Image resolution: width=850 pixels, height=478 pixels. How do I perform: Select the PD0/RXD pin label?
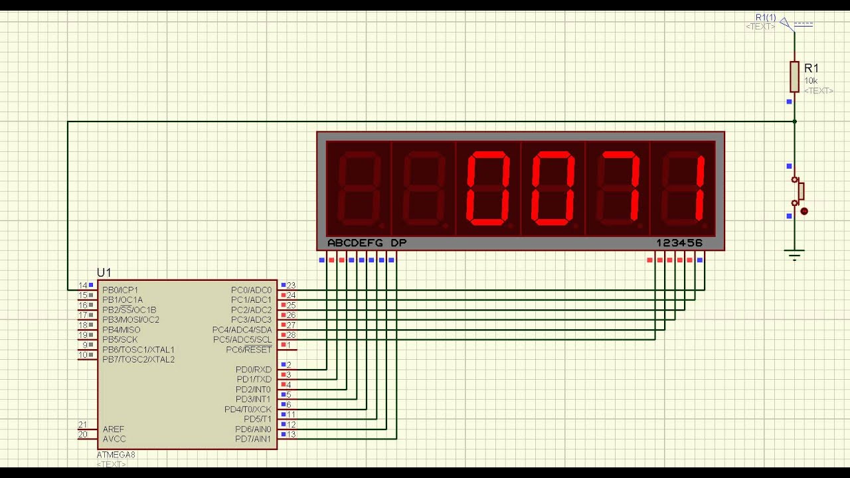click(254, 370)
